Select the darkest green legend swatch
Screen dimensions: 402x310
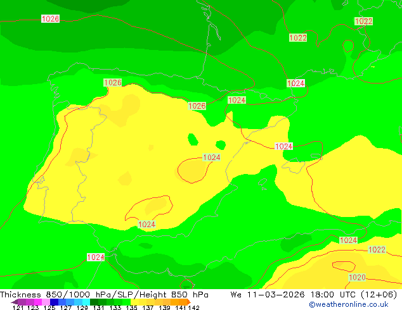tap(94, 302)
